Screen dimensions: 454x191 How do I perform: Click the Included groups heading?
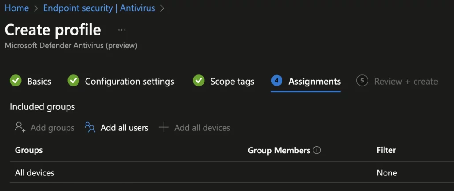coord(42,107)
